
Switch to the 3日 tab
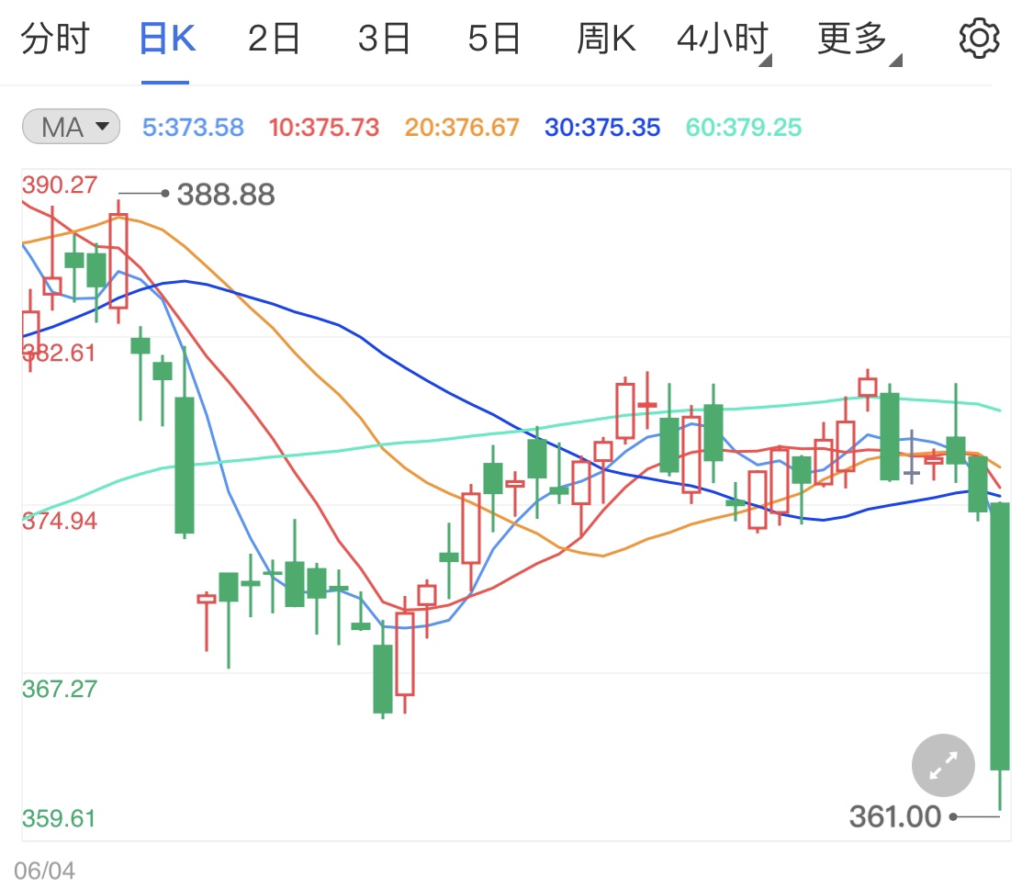pyautogui.click(x=384, y=39)
